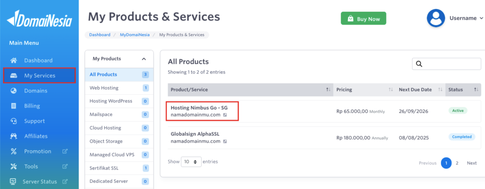This screenshot has width=485, height=189.
Task: Click the Affiliates icon in sidebar
Action: 13,136
